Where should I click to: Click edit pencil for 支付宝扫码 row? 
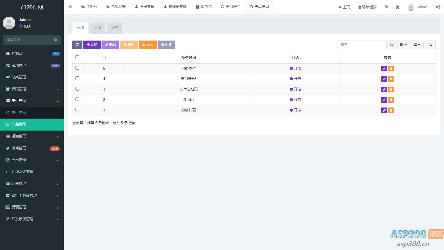pyautogui.click(x=384, y=89)
